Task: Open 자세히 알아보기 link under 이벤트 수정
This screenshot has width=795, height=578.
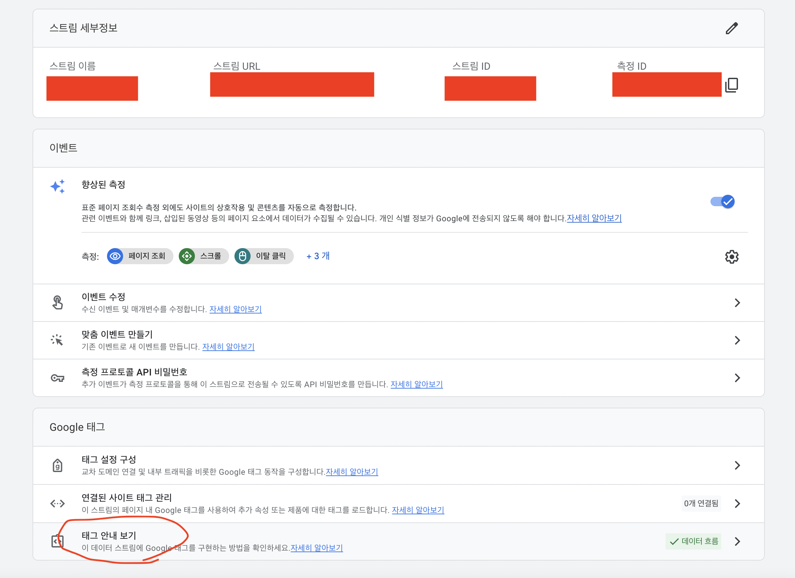Action: pos(235,309)
